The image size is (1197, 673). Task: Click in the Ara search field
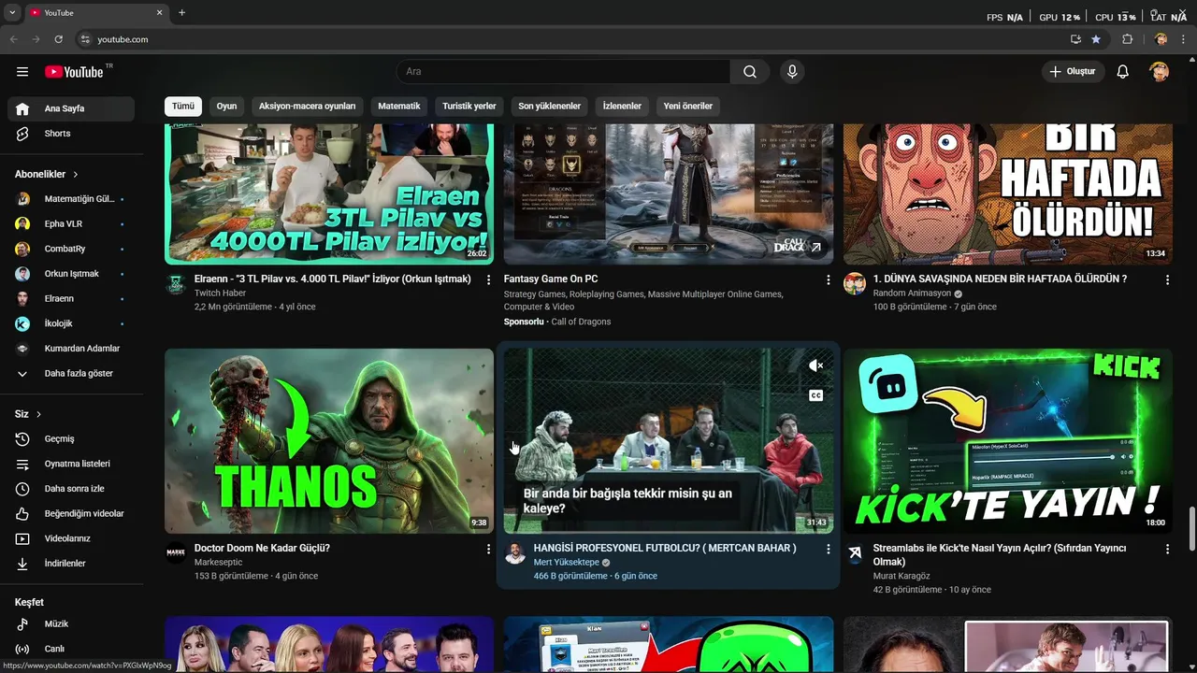(563, 72)
